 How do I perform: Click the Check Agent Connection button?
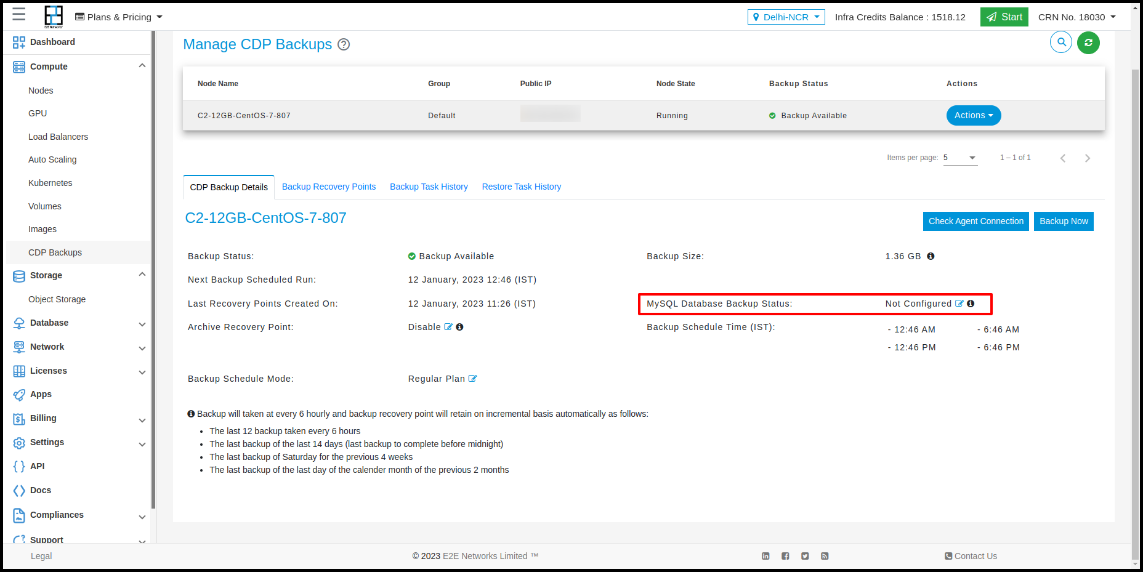[x=975, y=221]
